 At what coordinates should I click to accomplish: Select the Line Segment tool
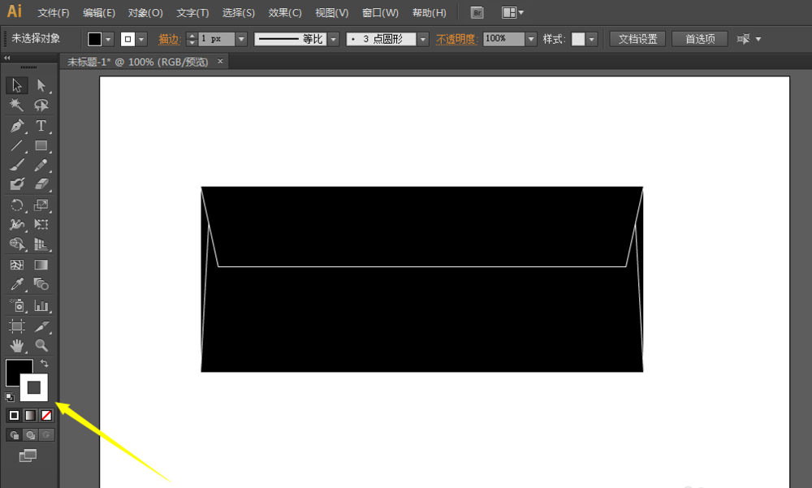pyautogui.click(x=16, y=145)
